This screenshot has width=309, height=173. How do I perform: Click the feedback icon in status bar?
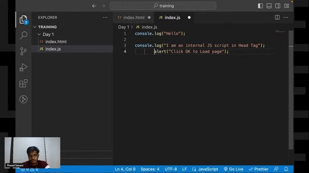tap(276, 169)
